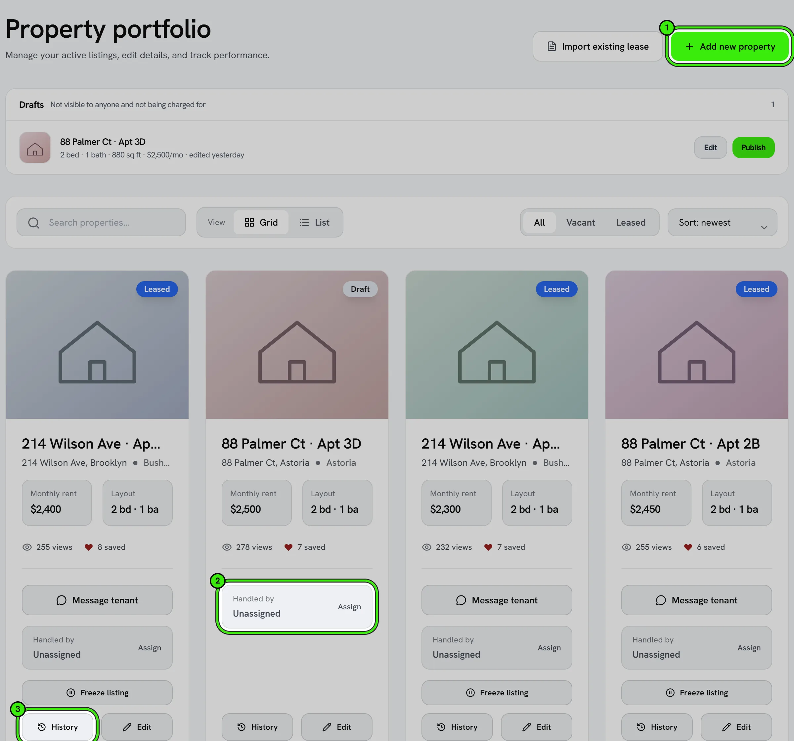
Task: Click the Draft badge on Apt 3D card
Action: click(x=360, y=289)
